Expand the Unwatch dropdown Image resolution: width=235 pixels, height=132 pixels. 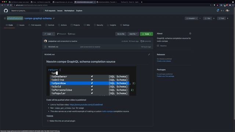point(191,18)
